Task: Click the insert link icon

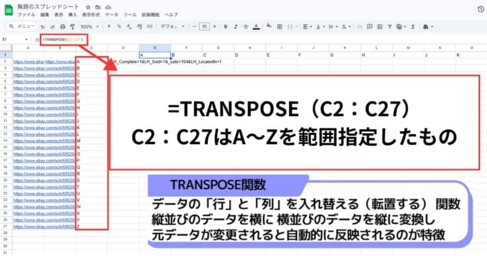Action: [x=360, y=27]
